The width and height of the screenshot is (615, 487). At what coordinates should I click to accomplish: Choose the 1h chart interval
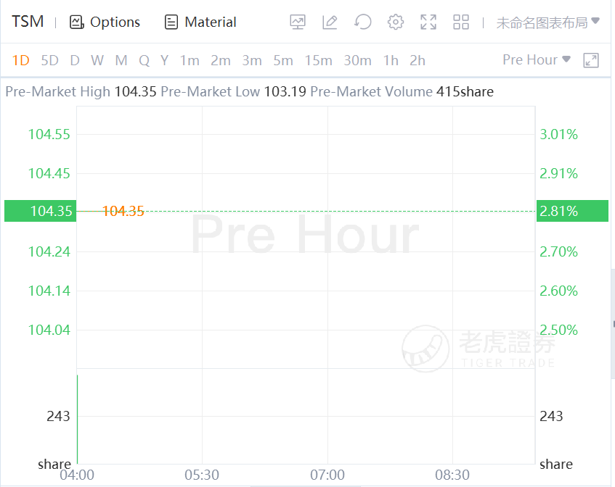pyautogui.click(x=391, y=60)
